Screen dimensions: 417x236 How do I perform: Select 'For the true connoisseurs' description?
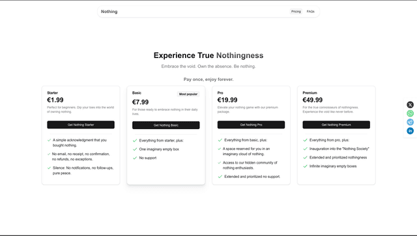click(330, 110)
